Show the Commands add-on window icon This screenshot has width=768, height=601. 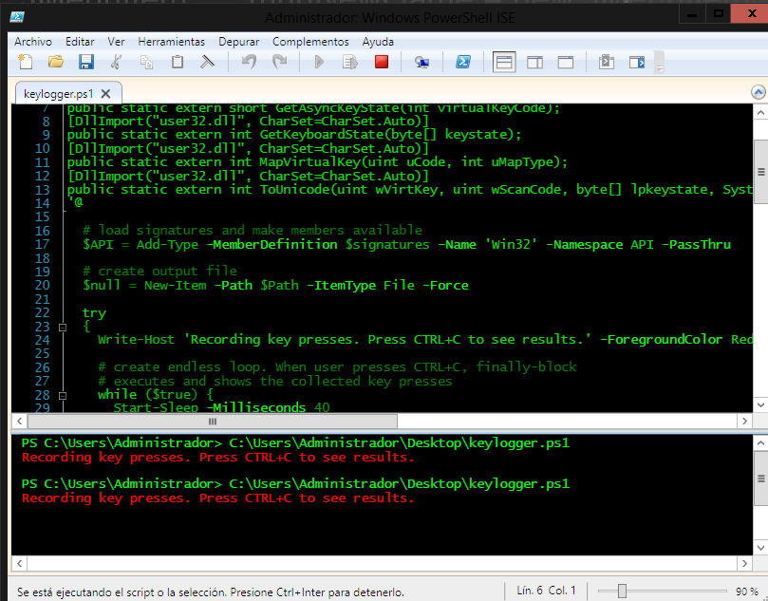tap(607, 63)
